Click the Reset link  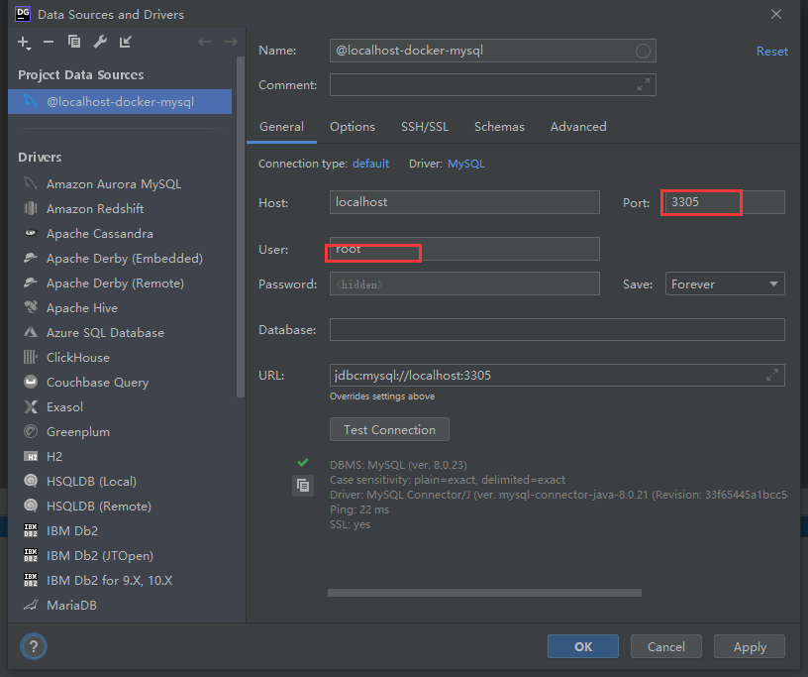pos(772,52)
